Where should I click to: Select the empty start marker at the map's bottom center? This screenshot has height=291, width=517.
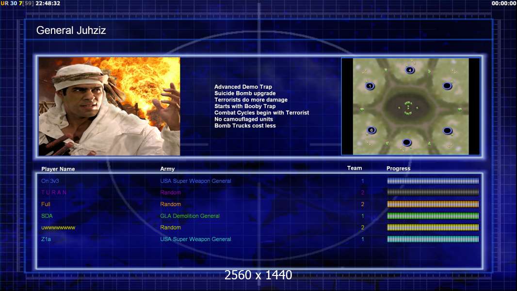click(x=406, y=143)
